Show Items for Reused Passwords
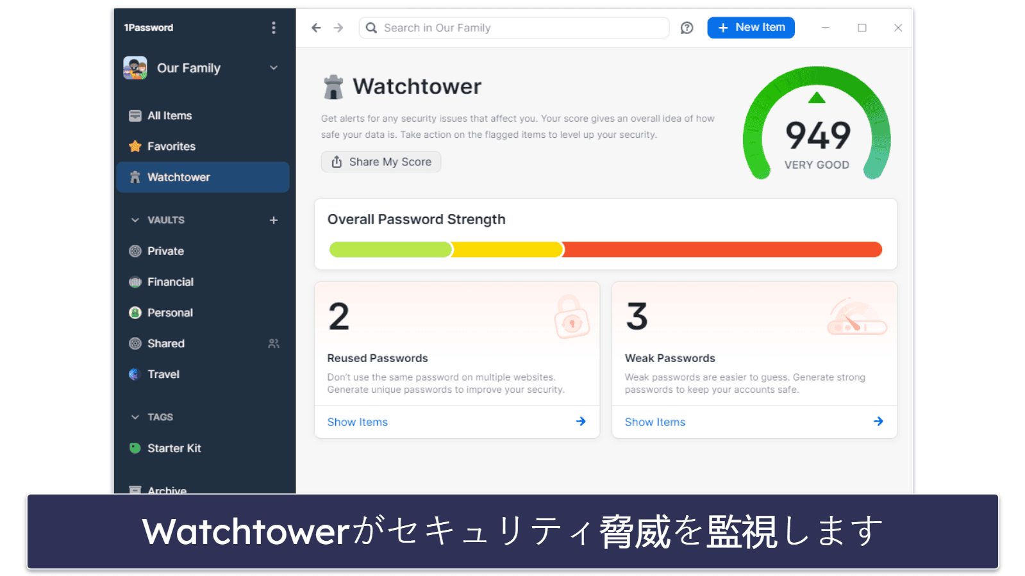This screenshot has width=1025, height=576. [x=358, y=422]
